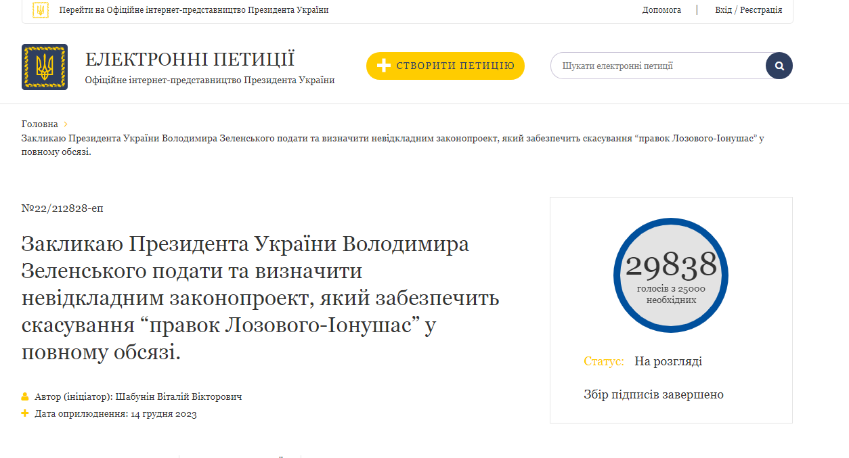Viewport: 849px width, 458px height.
Task: Open the Допомога help link
Action: (661, 10)
